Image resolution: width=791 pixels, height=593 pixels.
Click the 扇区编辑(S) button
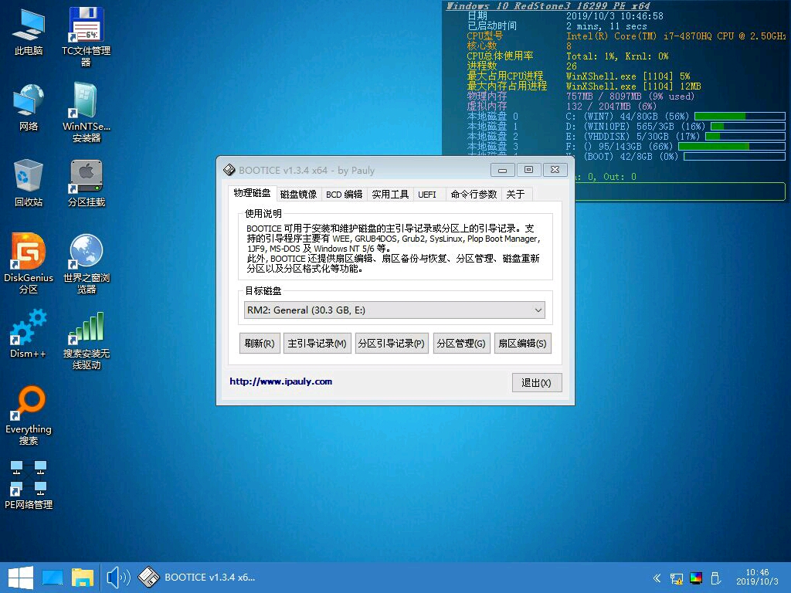pyautogui.click(x=523, y=344)
